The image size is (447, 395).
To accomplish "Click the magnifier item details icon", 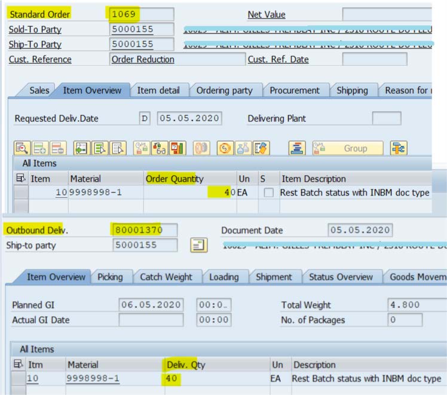I will (22, 148).
